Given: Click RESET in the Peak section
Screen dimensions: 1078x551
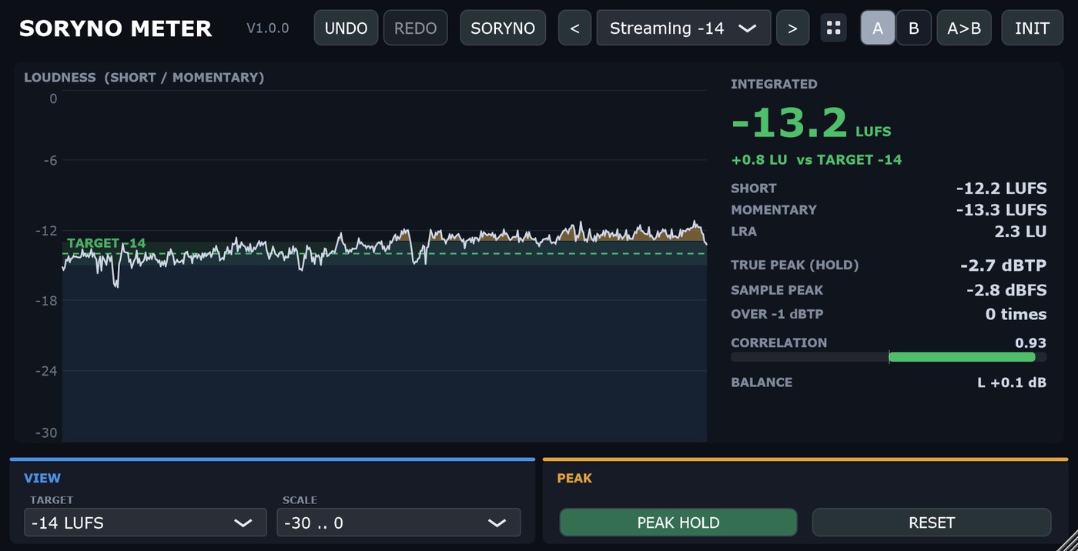Looking at the screenshot, I should coord(932,523).
